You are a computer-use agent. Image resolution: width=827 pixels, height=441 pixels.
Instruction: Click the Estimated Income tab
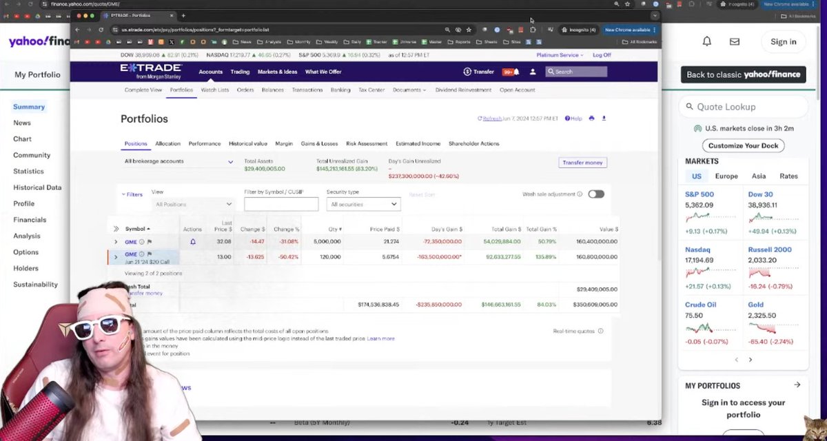(418, 143)
